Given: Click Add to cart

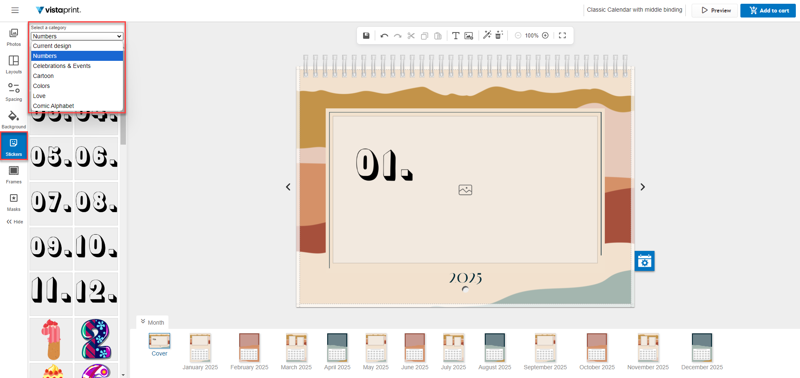Looking at the screenshot, I should pos(768,10).
